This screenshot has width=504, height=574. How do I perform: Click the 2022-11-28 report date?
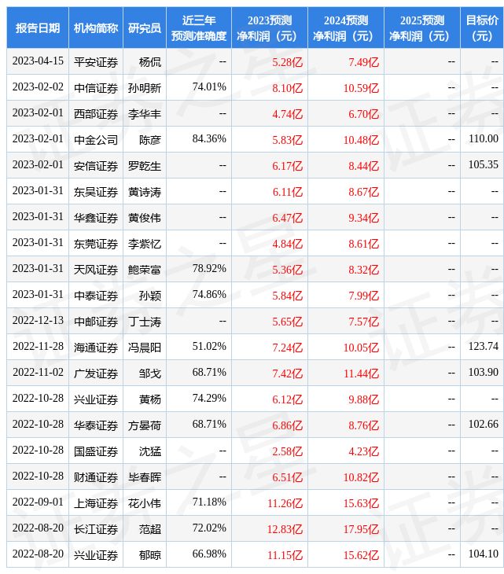point(38,346)
